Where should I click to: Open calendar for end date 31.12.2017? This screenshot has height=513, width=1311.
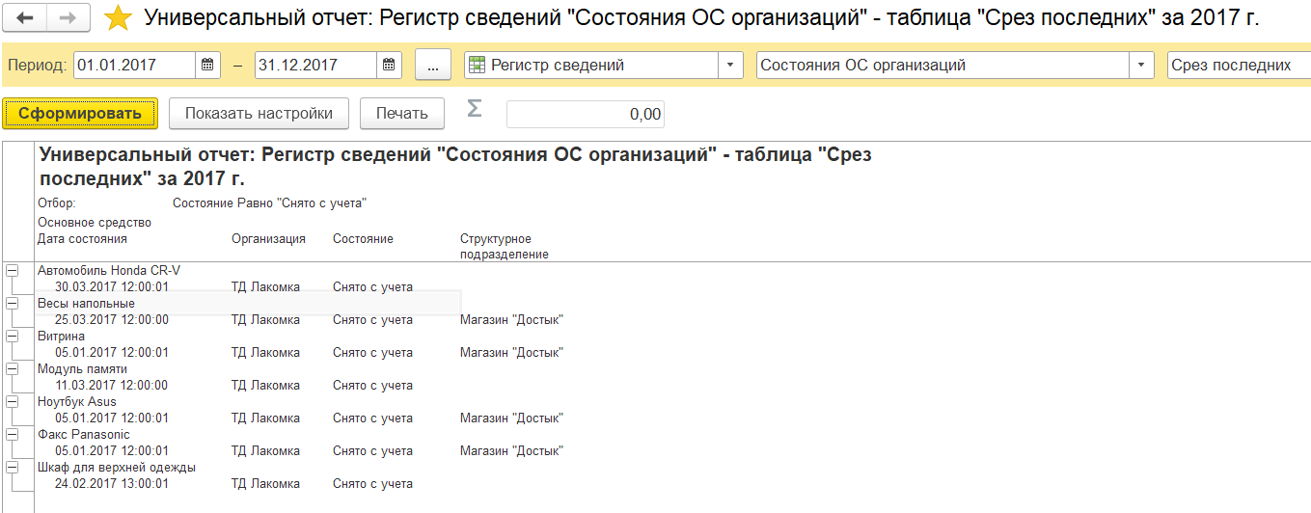[388, 66]
